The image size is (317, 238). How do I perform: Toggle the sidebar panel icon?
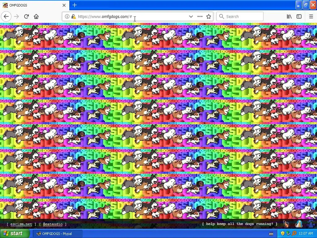coord(299,16)
